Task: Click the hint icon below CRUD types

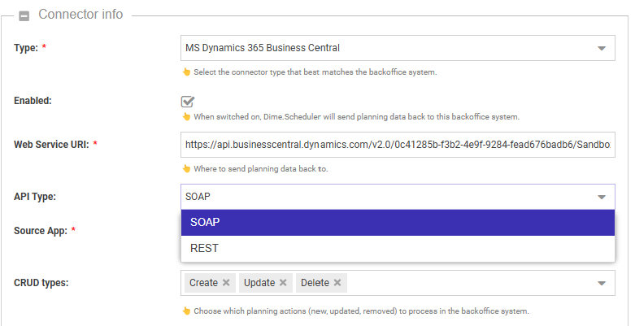Action: [185, 311]
